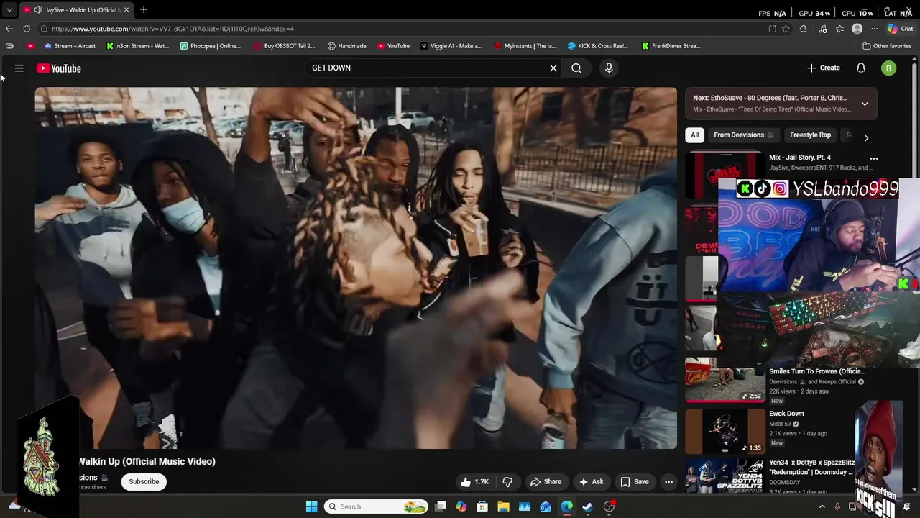The image size is (920, 518).
Task: Open the Handmade bookmark
Action: click(x=346, y=46)
